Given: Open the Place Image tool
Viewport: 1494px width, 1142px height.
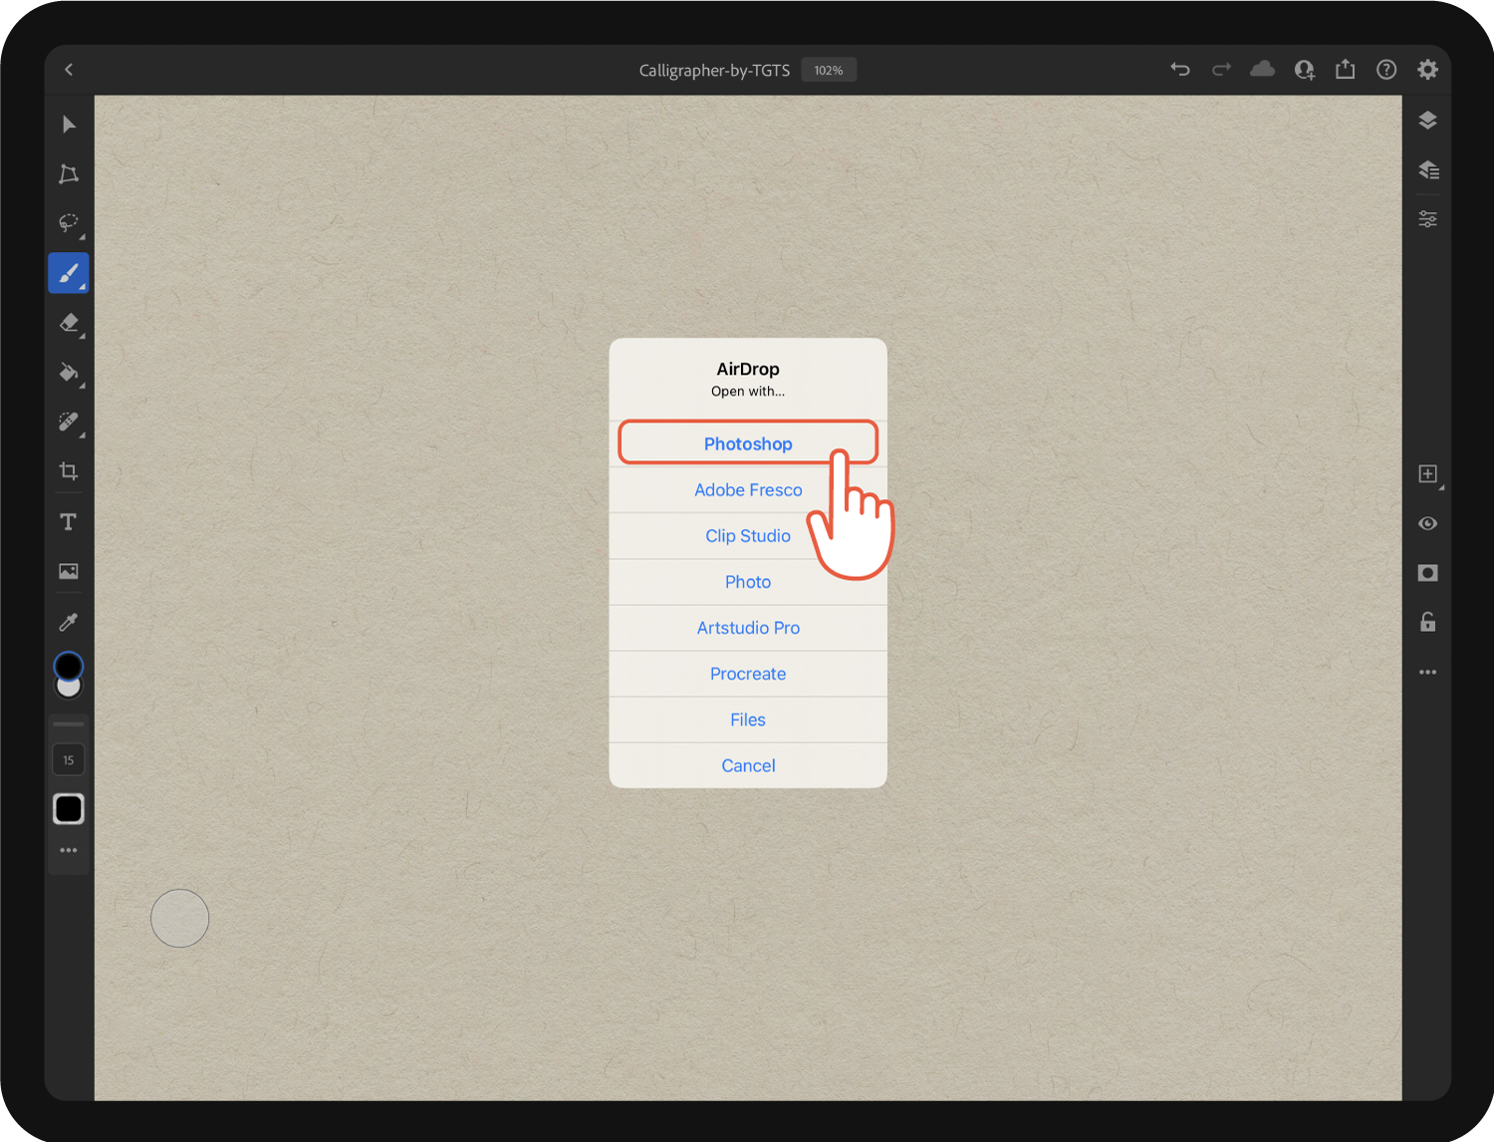Looking at the screenshot, I should point(69,571).
